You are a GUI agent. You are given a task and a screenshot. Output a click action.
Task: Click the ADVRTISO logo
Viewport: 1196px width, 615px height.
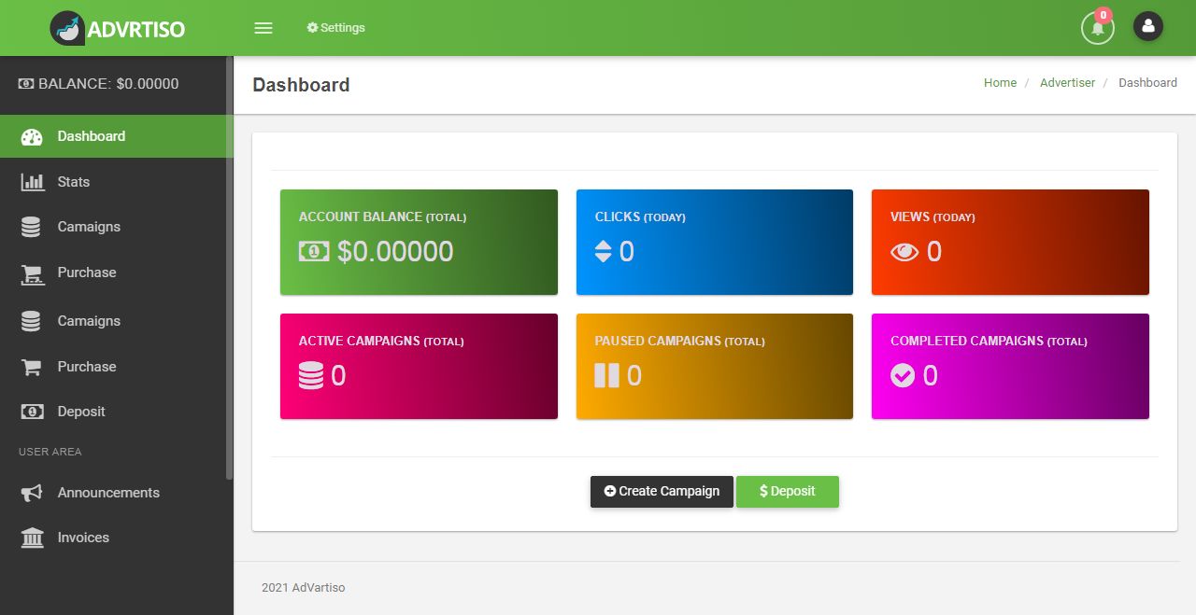(118, 28)
